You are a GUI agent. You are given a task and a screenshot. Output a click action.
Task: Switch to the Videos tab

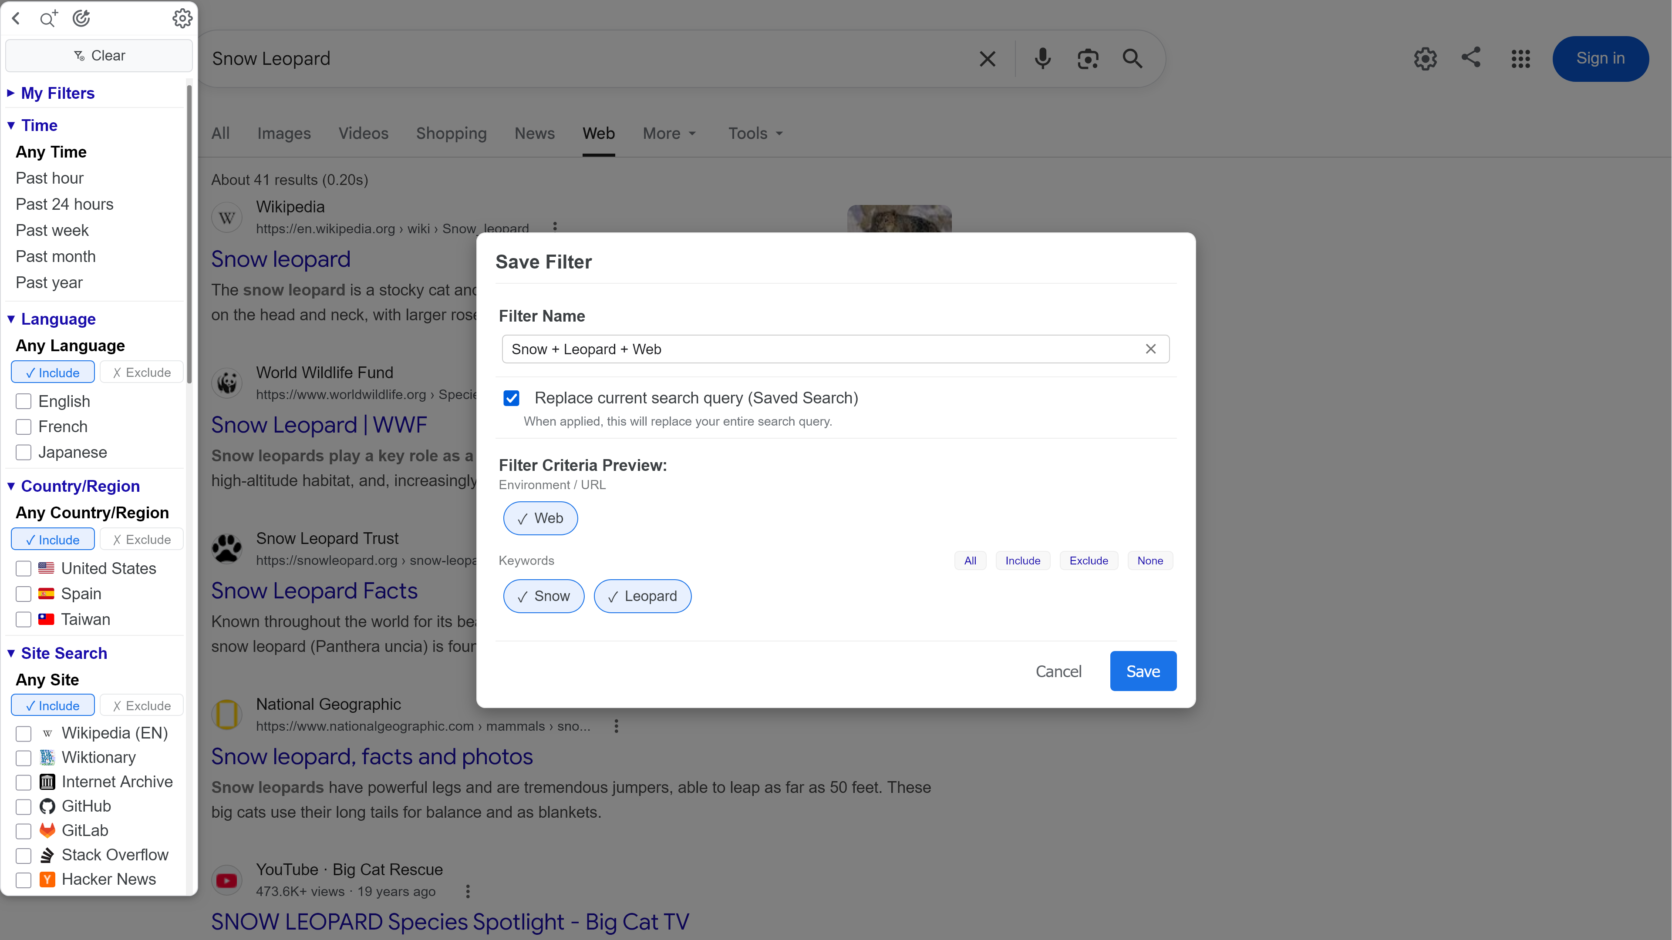(x=364, y=134)
